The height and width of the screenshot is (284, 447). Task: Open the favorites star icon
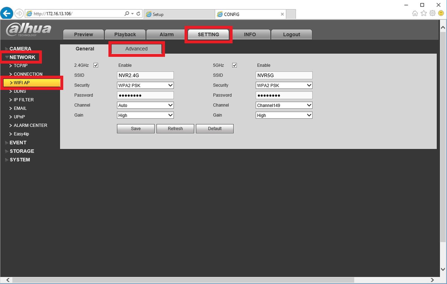tap(424, 13)
